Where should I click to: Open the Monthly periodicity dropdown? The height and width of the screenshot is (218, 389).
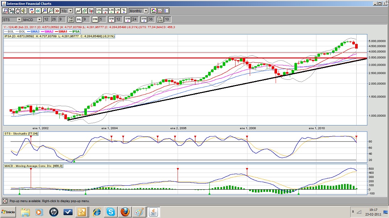tap(146, 11)
